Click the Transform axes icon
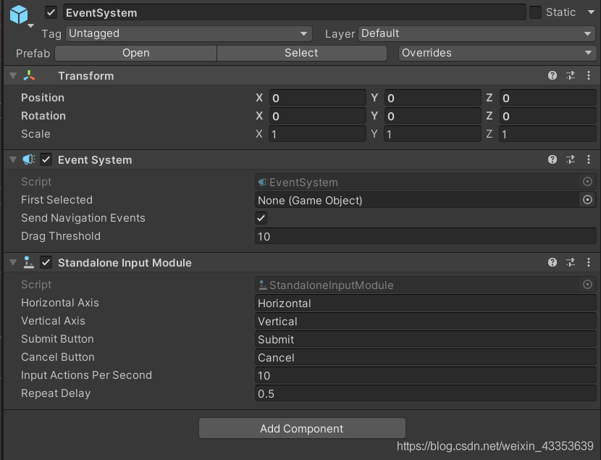Image resolution: width=601 pixels, height=460 pixels. click(x=29, y=75)
